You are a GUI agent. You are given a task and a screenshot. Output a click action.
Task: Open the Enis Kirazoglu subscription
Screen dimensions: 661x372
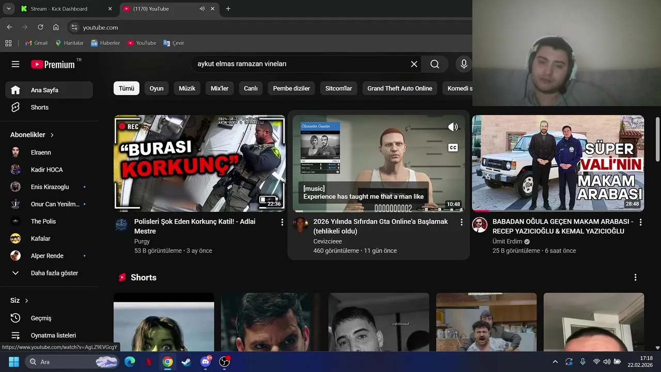coord(49,187)
